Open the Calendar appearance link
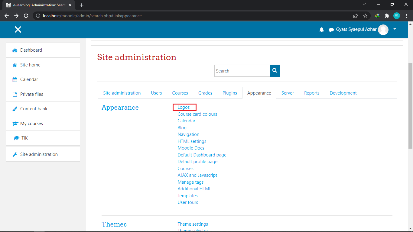This screenshot has width=413, height=232. (187, 121)
